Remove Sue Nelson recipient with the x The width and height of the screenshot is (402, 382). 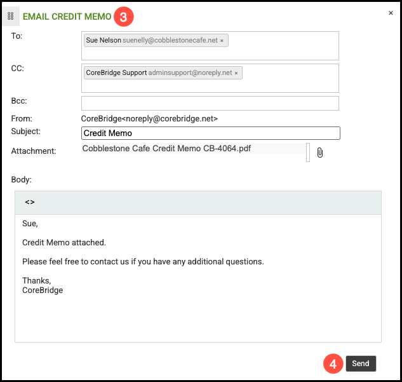click(222, 41)
